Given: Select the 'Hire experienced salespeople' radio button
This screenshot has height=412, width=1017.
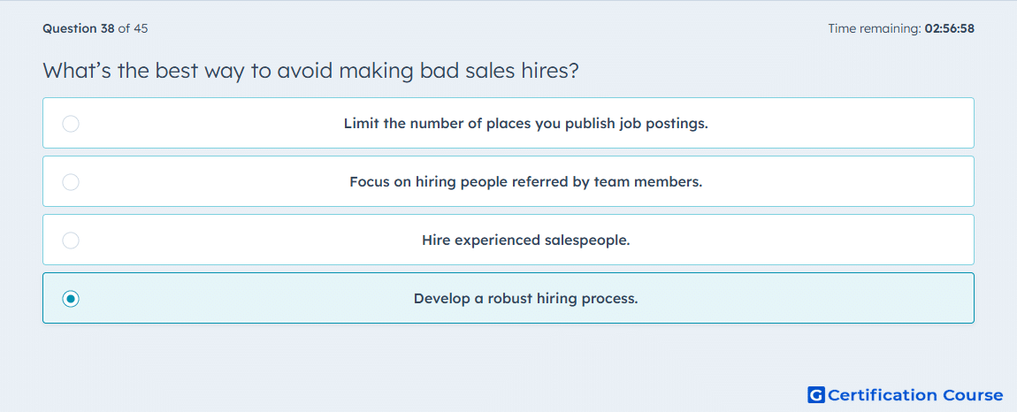Looking at the screenshot, I should 71,240.
